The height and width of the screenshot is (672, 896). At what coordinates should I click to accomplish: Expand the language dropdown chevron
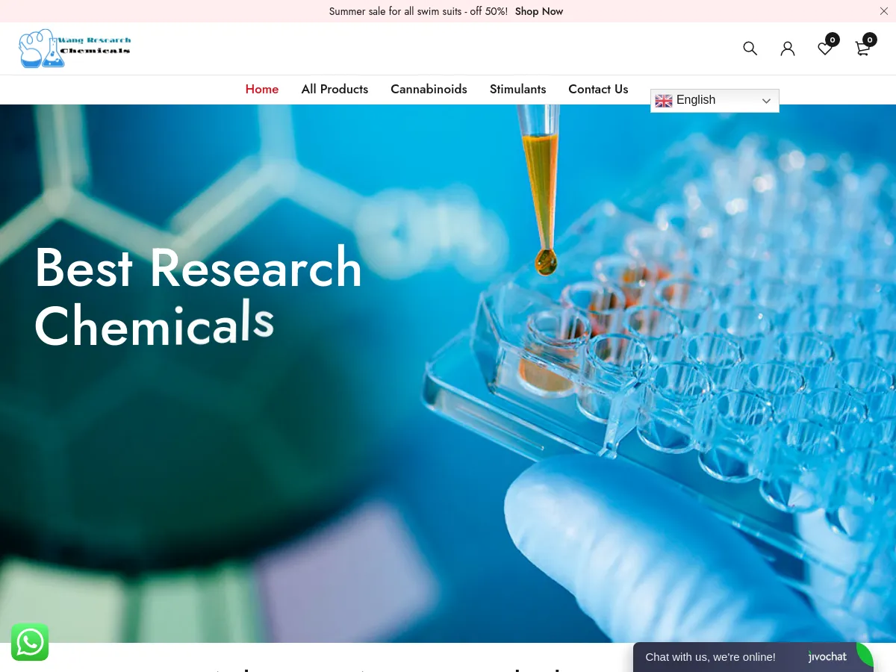coord(766,101)
